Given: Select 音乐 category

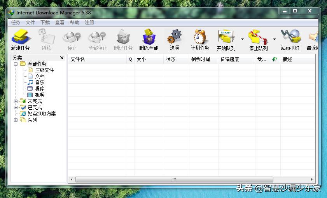Looking at the screenshot, I should tap(40, 82).
